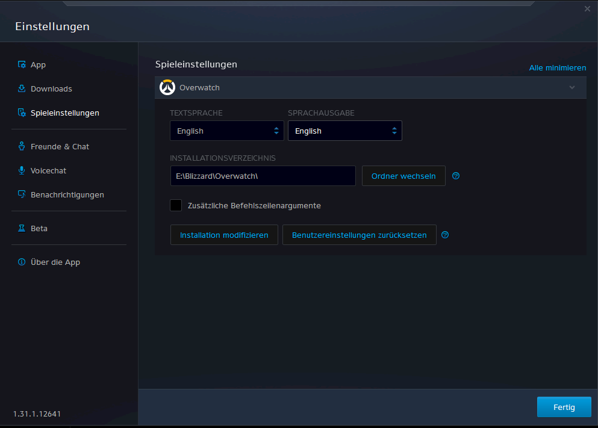Collapse the Overwatch section chevron
Screen dimensions: 598x428
coord(572,87)
